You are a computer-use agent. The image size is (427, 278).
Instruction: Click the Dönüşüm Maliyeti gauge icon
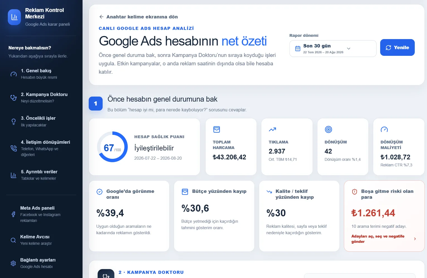pos(384,130)
